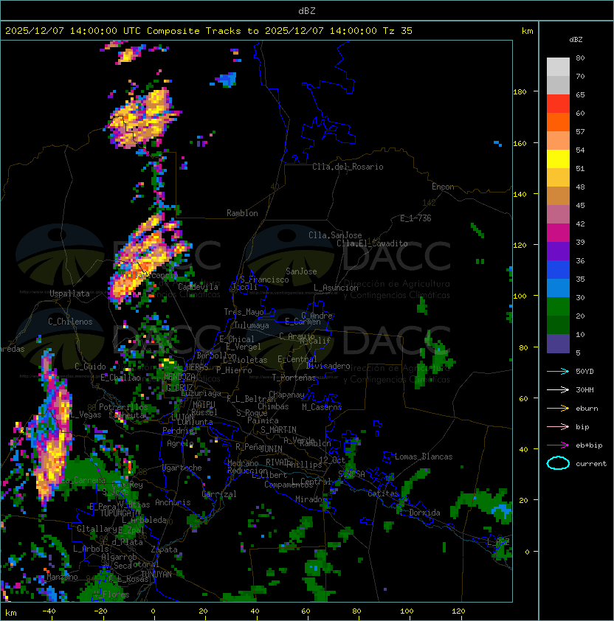Image resolution: width=614 pixels, height=621 pixels.
Task: Click the yellow eburn arrow in legend
Action: pos(558,409)
